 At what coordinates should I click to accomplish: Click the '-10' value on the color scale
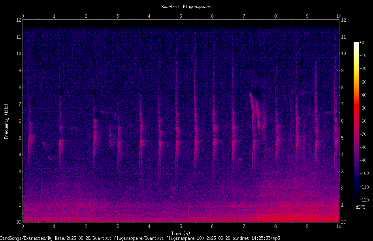pyautogui.click(x=363, y=56)
